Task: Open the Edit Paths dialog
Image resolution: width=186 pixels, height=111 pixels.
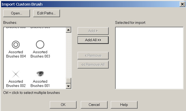Action: 46,13
